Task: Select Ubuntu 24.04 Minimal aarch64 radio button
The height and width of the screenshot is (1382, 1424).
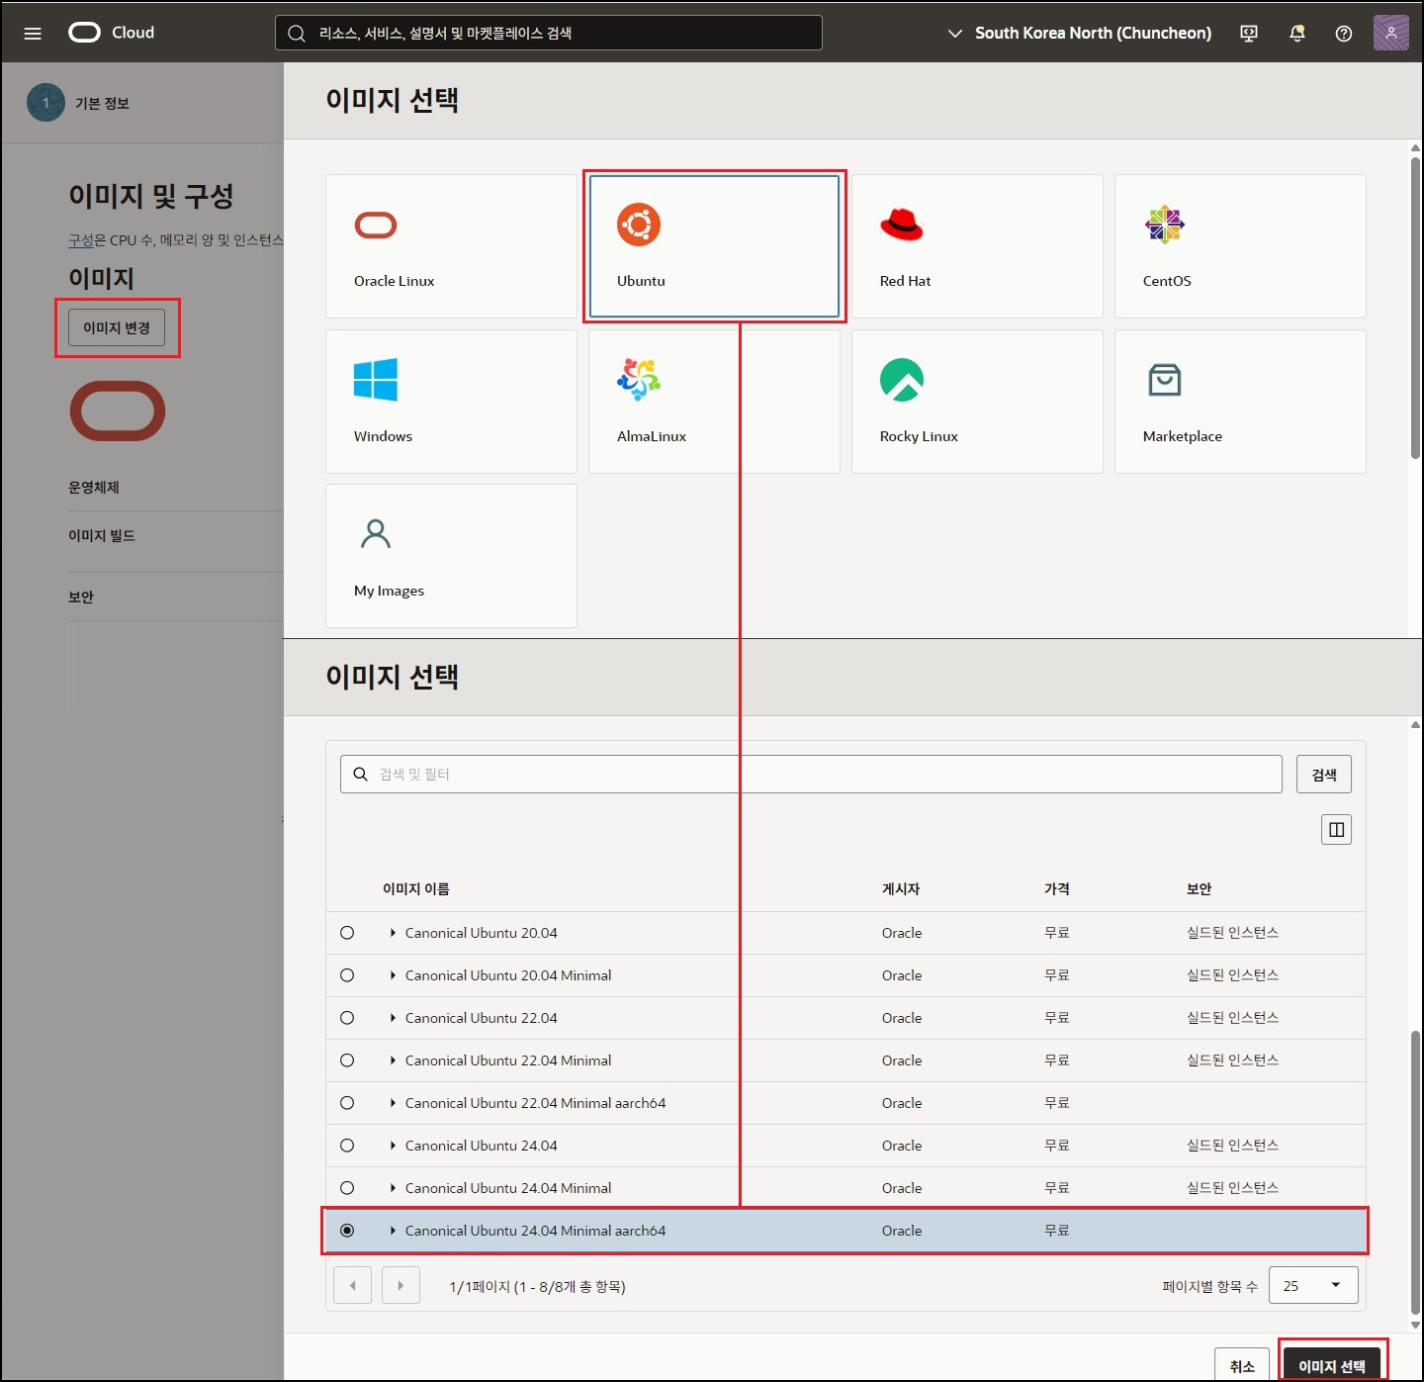Action: (347, 1231)
